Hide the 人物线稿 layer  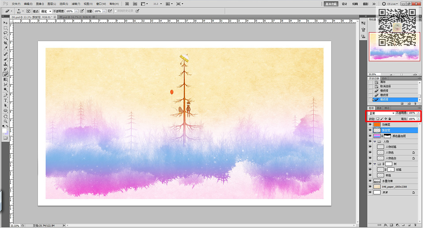[370, 147]
